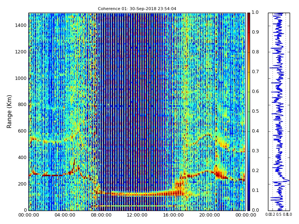Image resolution: width=299 pixels, height=224 pixels.
Task: Click the colorbar 0.7 label
Action: click(x=255, y=72)
